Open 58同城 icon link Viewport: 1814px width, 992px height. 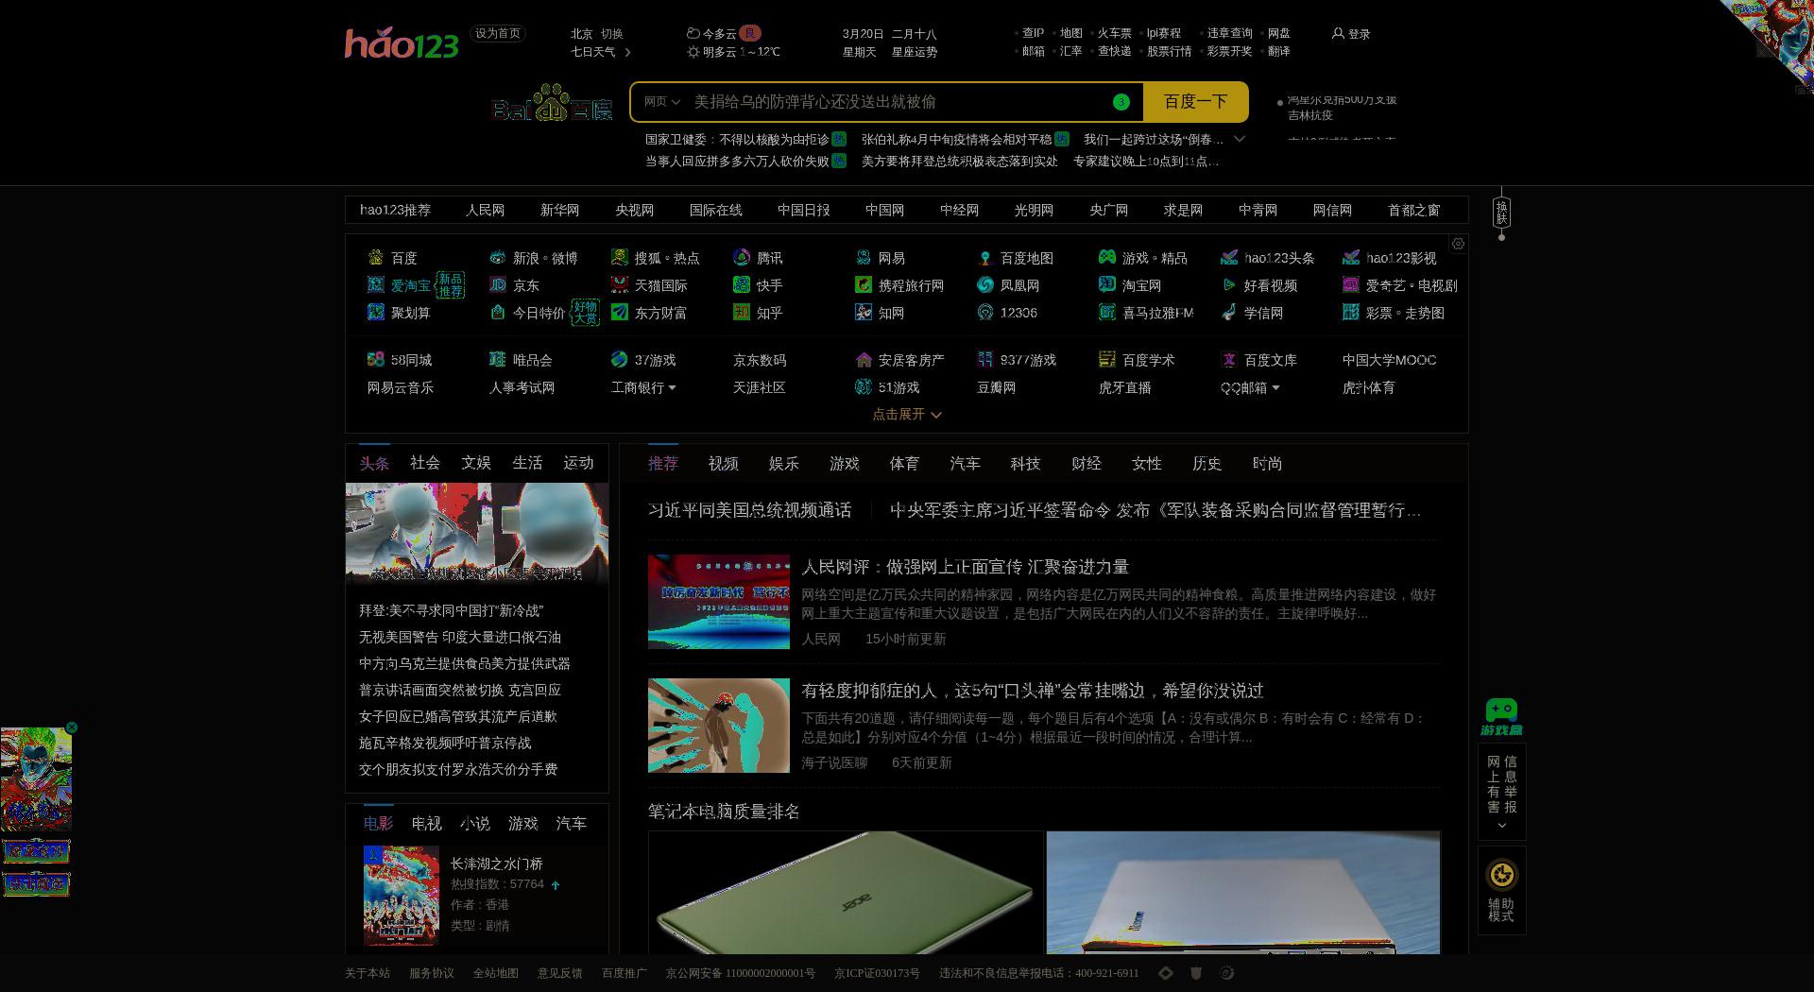pos(375,360)
